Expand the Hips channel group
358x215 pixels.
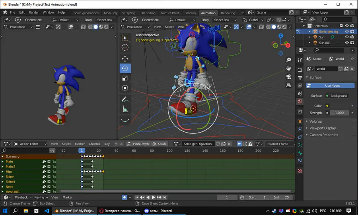pos(2,172)
